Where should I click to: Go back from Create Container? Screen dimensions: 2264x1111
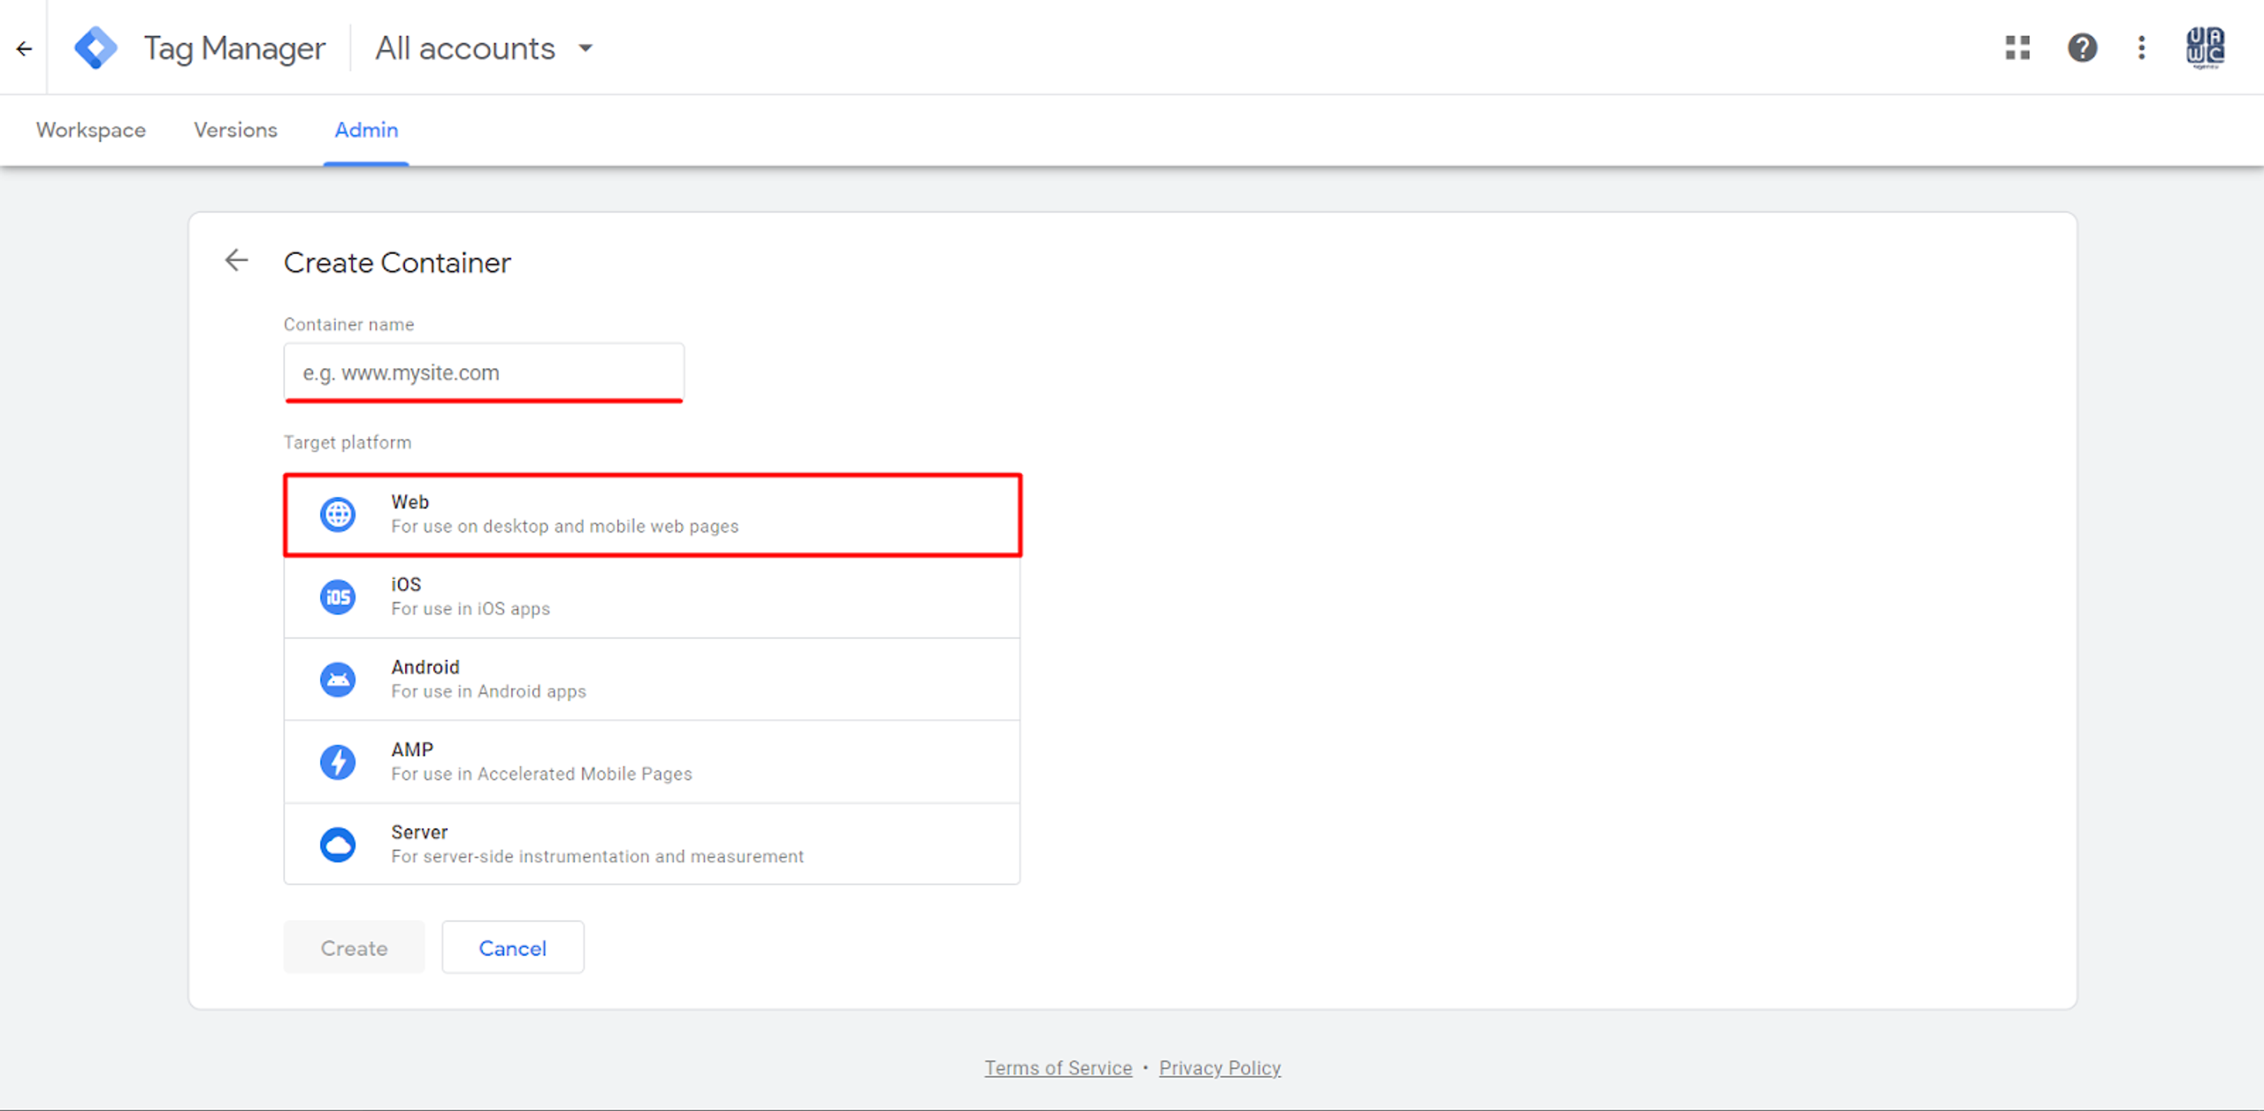[236, 261]
